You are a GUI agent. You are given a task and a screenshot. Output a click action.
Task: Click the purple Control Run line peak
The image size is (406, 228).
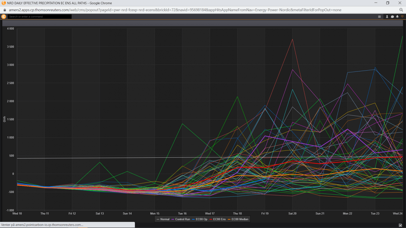347,129
